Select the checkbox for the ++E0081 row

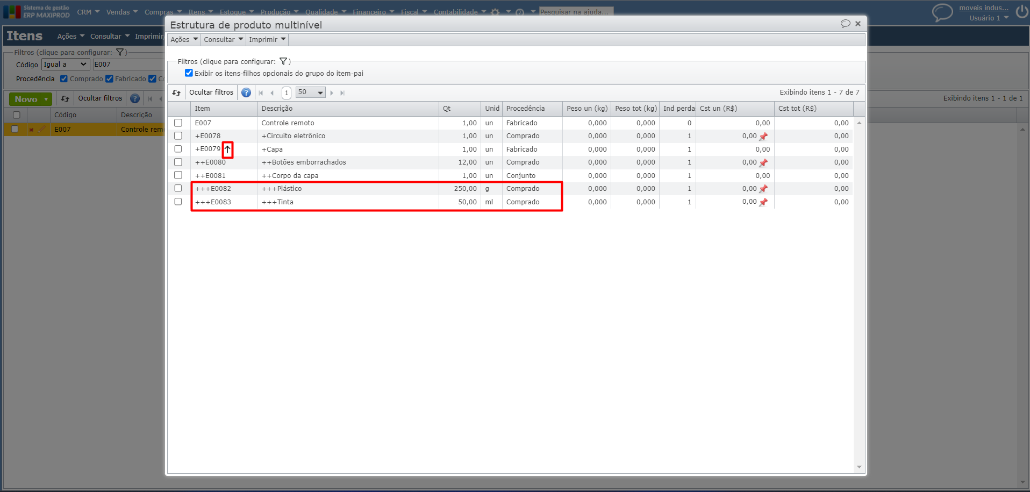(178, 175)
